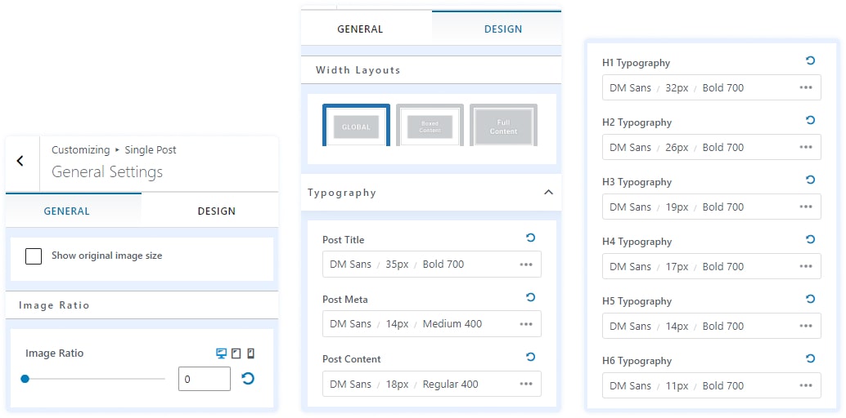Select the tablet device icon for Image Ratio

click(236, 354)
